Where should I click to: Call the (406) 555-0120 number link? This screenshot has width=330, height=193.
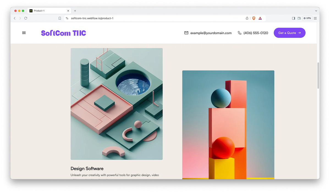click(256, 33)
